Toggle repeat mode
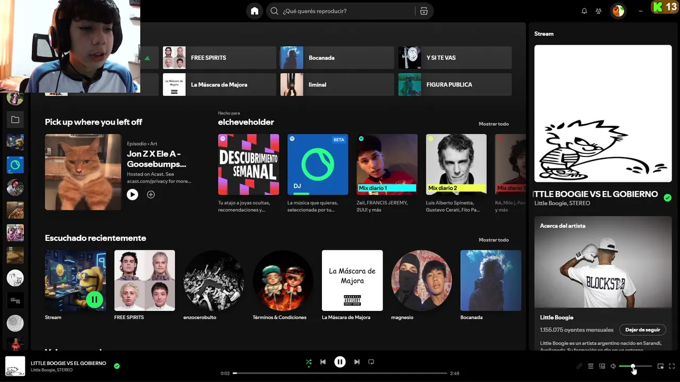 click(x=371, y=362)
